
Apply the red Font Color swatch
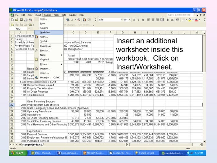pos(196,20)
